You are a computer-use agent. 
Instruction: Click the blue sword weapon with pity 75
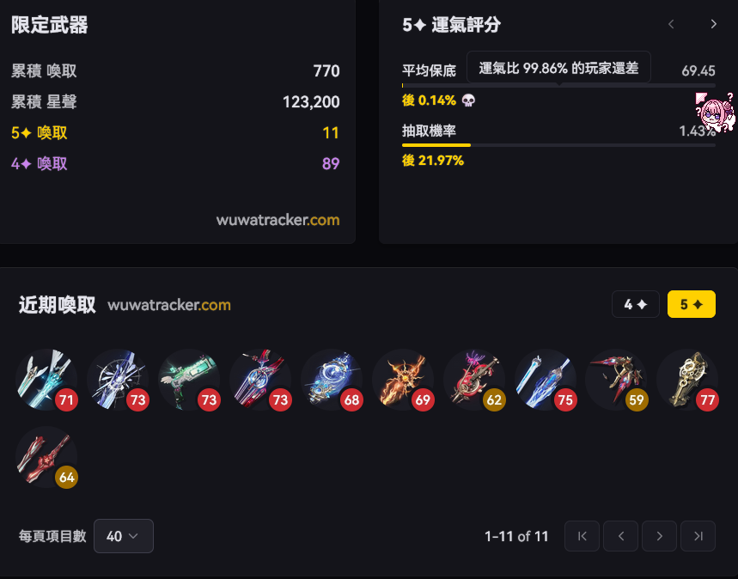click(x=545, y=380)
